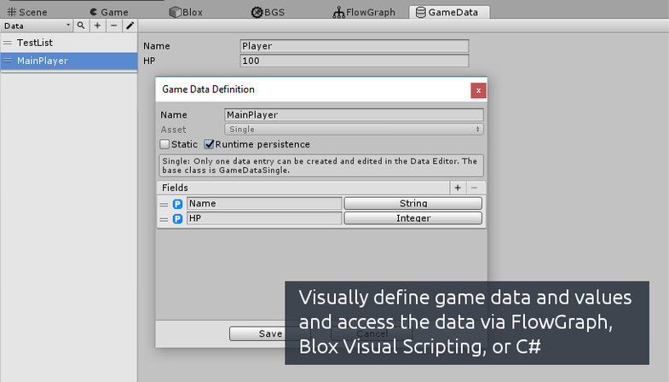The image size is (669, 382).
Task: Grab the drag handle beside MainPlayer
Action: [8, 61]
